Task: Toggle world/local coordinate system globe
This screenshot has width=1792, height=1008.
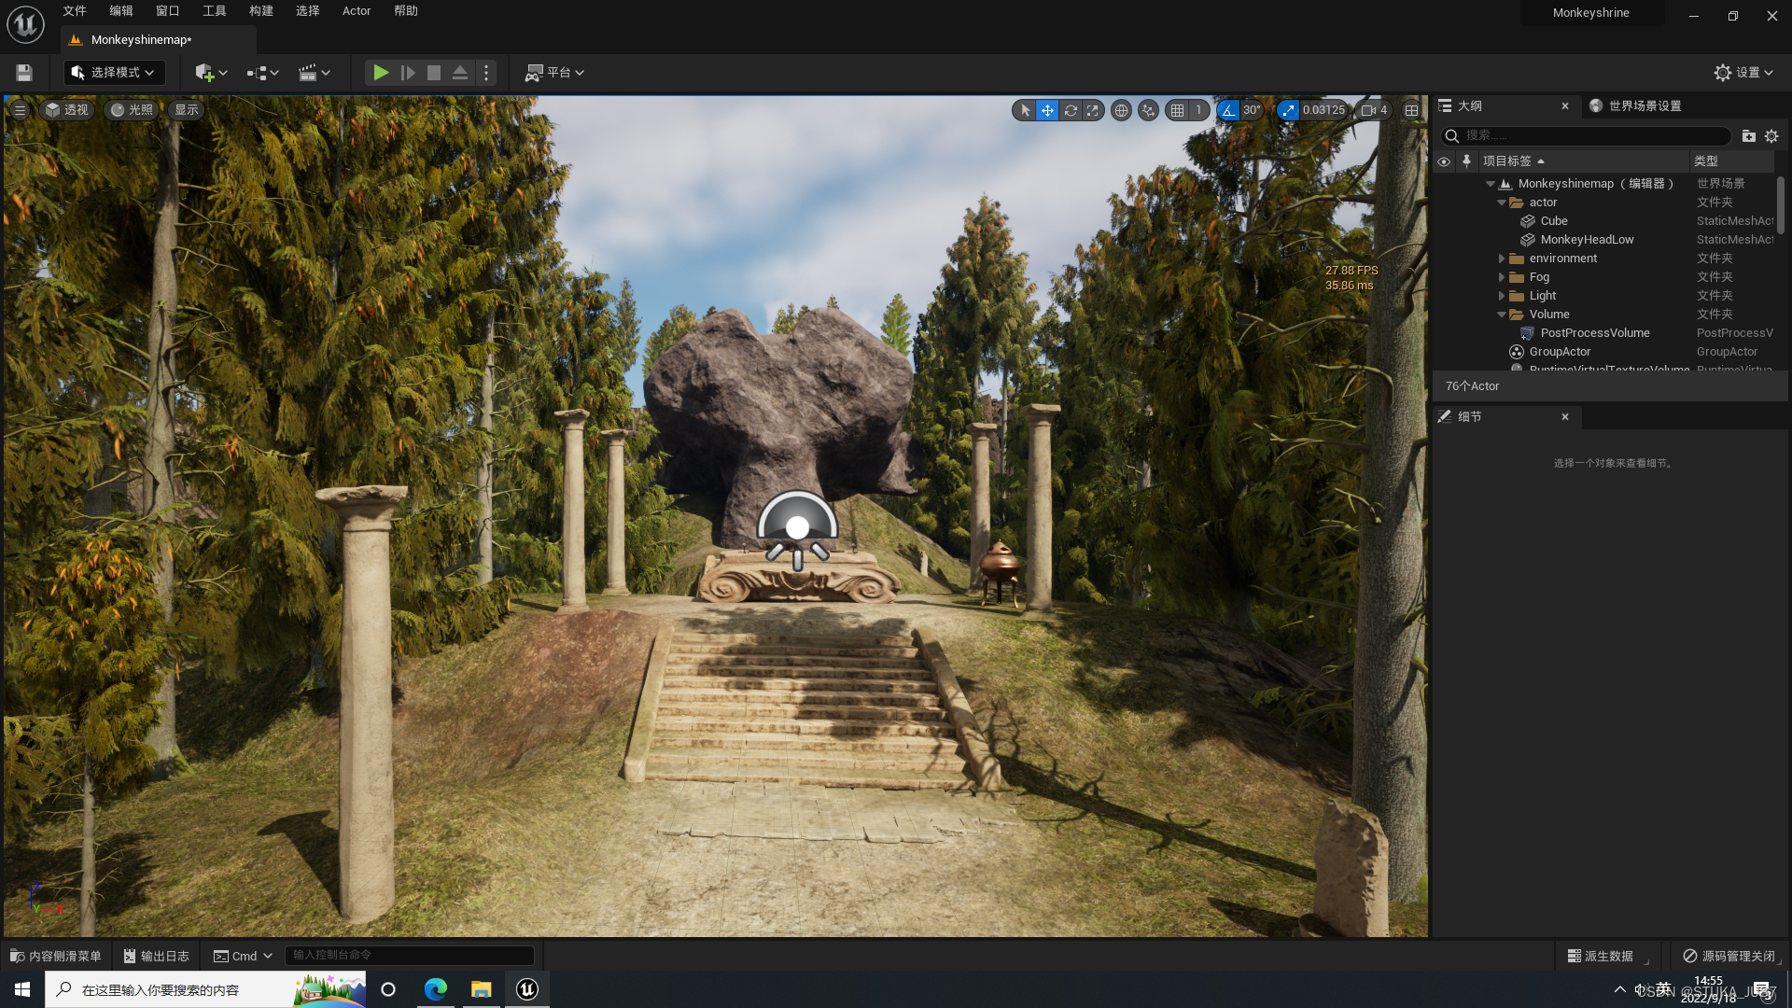Action: pyautogui.click(x=1121, y=110)
